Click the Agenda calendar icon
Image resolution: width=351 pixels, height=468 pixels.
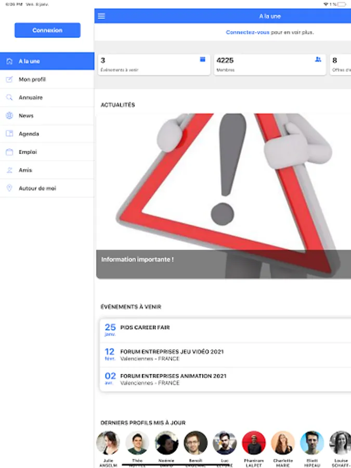(x=9, y=134)
